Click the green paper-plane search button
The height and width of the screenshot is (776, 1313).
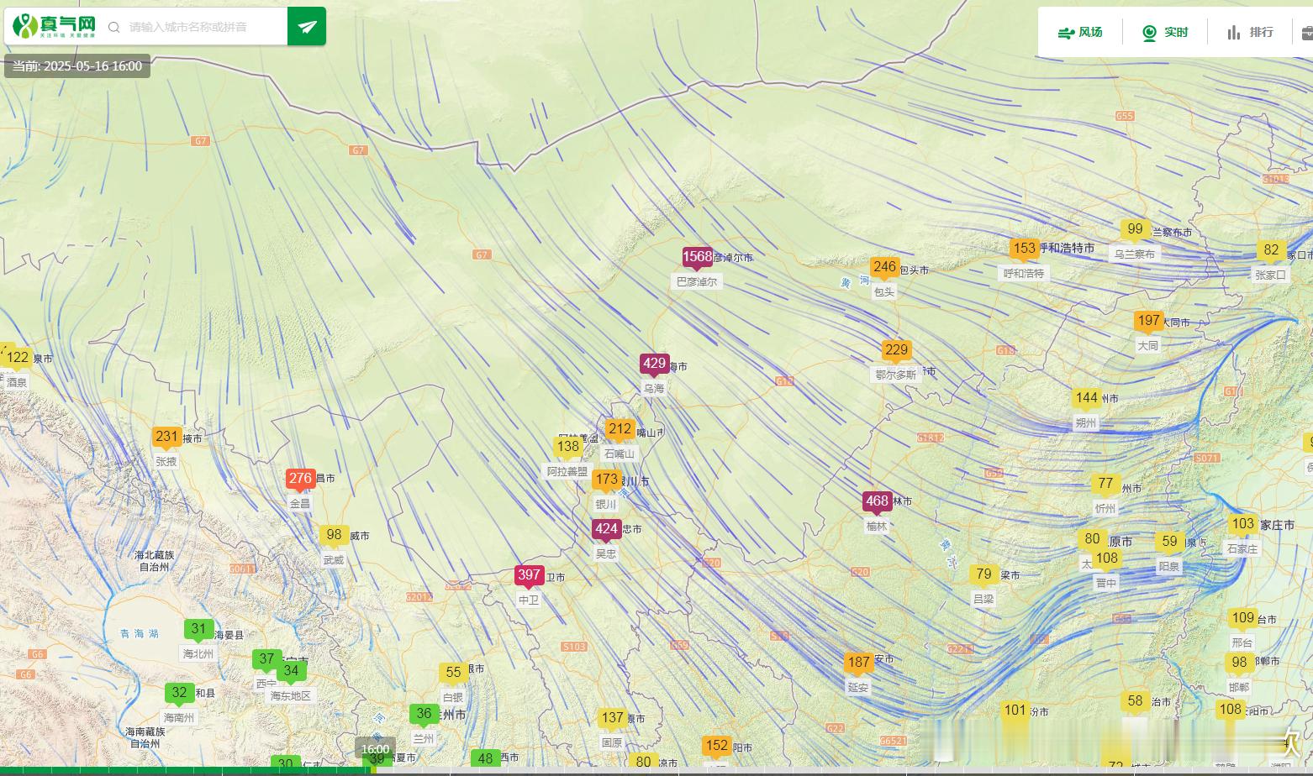(x=306, y=27)
